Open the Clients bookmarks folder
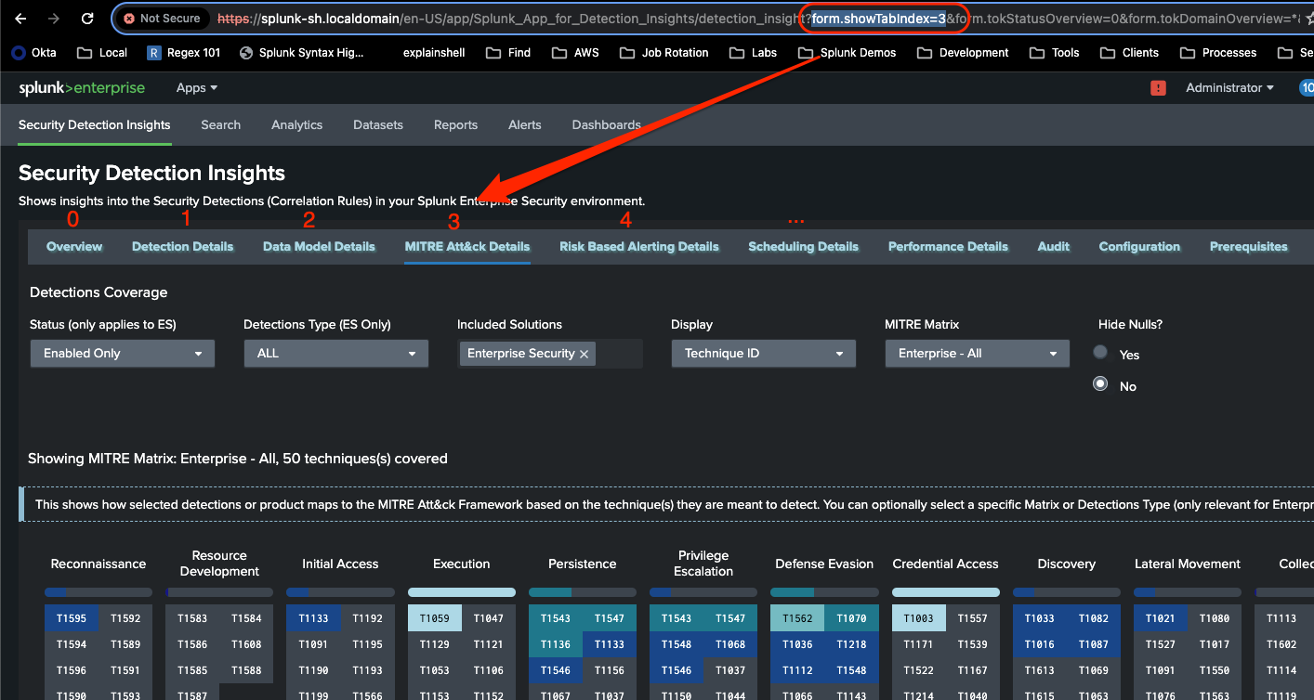This screenshot has width=1314, height=700. click(x=1129, y=53)
